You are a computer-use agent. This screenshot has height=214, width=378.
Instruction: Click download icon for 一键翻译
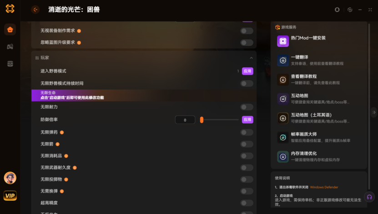(283, 60)
